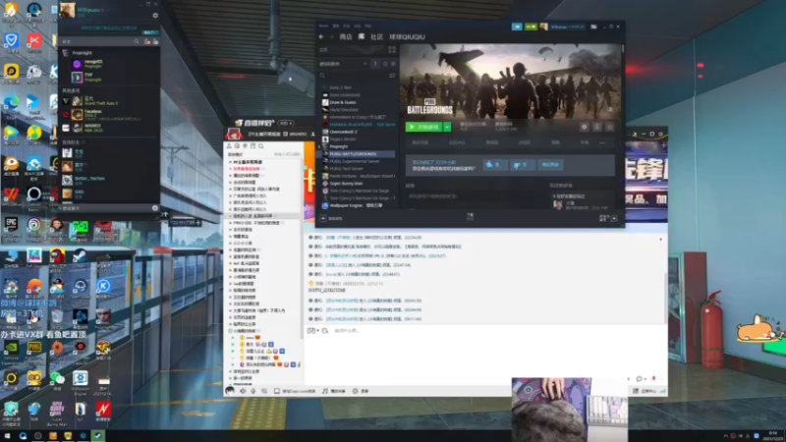This screenshot has width=786, height=442.
Task: Click the green friends notification button in Steam header
Action: pos(531,27)
